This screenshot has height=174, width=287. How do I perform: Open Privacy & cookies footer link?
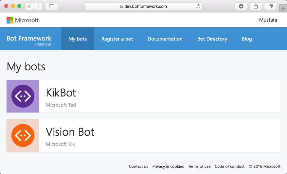[168, 166]
